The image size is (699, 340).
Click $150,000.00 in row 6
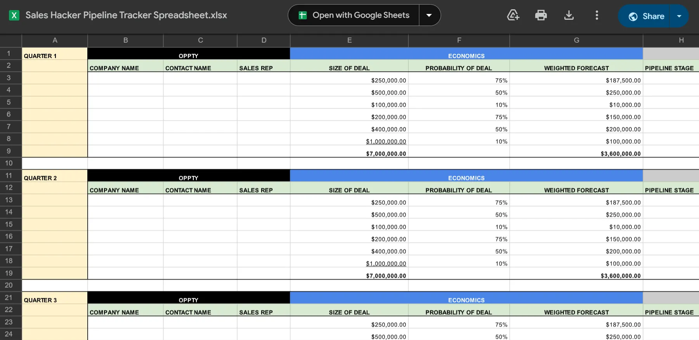[x=576, y=115]
